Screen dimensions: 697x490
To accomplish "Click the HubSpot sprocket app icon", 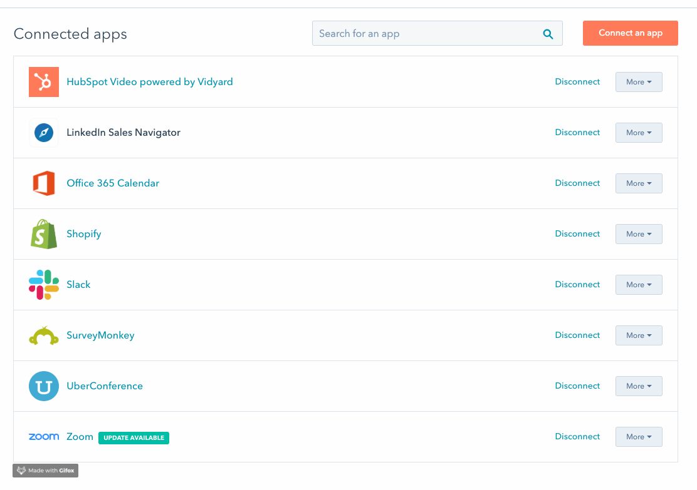I will point(44,81).
